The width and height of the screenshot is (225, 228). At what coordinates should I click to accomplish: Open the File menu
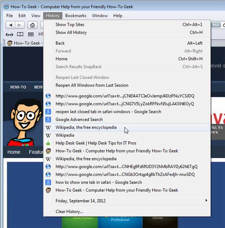tap(10, 16)
